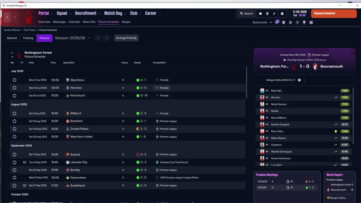Image resolution: width=361 pixels, height=203 pixels.
Task: Open the 9+ messages notification icon
Action: pos(277,22)
